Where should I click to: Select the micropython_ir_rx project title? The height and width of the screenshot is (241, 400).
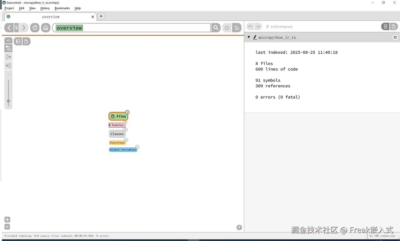(277, 37)
